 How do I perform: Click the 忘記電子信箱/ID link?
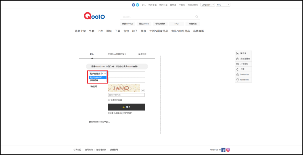point(115,113)
